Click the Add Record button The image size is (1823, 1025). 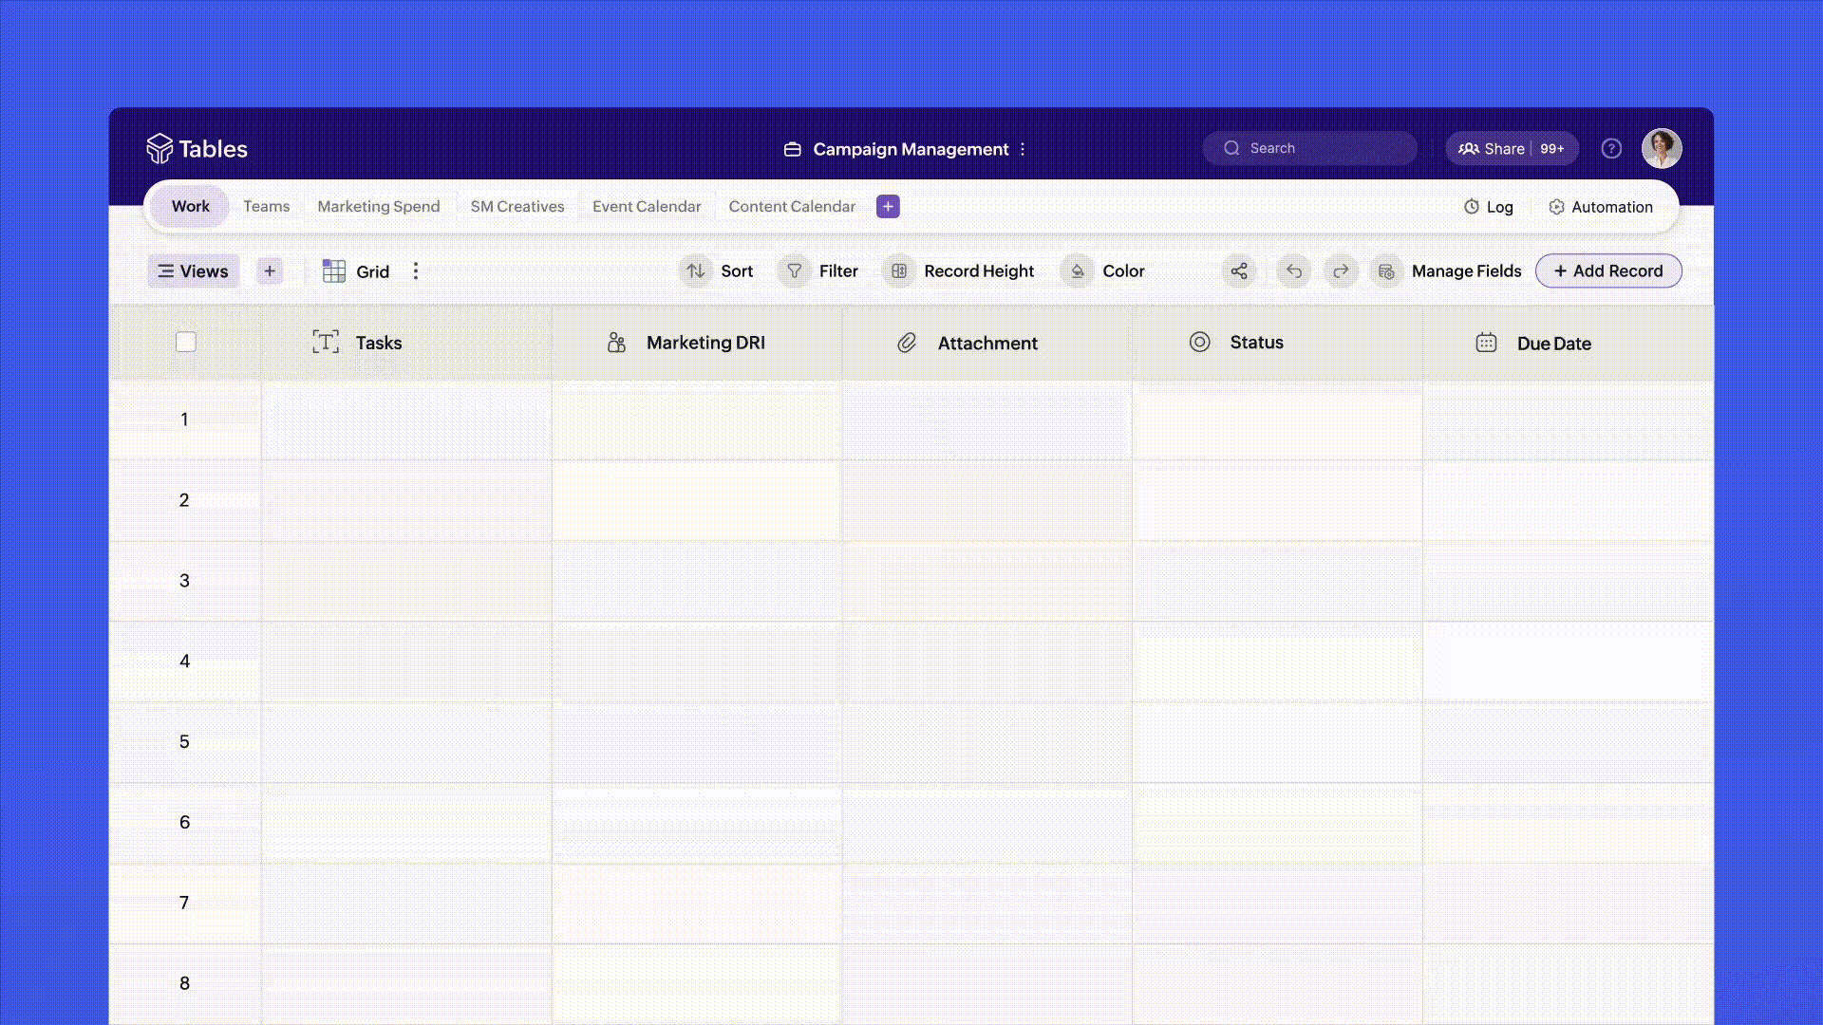1607,271
